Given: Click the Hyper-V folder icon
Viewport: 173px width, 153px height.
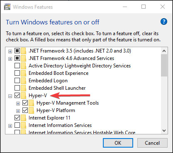Looking at the screenshot, I should coord(24,96).
